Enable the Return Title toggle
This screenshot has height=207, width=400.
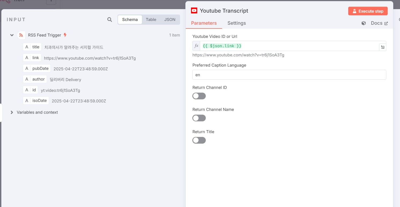(199, 140)
